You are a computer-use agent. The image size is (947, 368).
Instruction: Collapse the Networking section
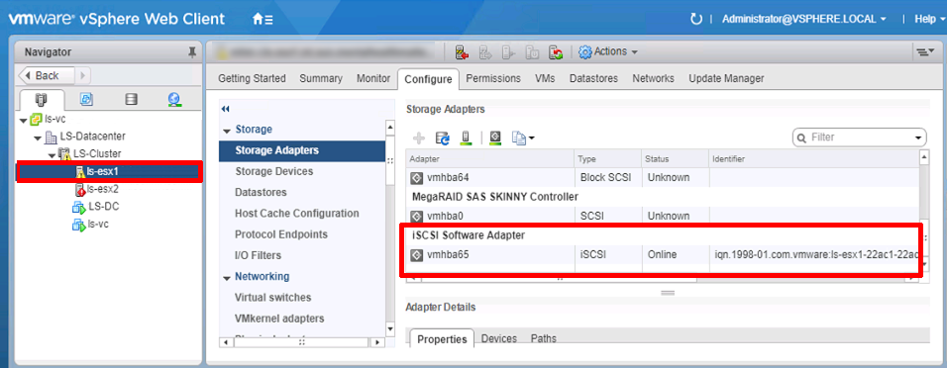point(227,278)
